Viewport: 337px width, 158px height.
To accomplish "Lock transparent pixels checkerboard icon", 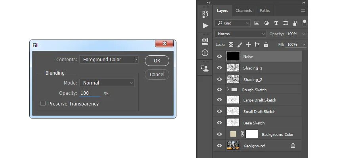I will coord(231,45).
